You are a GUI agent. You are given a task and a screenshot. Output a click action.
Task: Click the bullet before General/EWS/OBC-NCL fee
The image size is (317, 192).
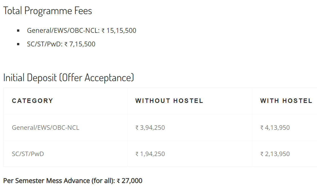[18, 31]
